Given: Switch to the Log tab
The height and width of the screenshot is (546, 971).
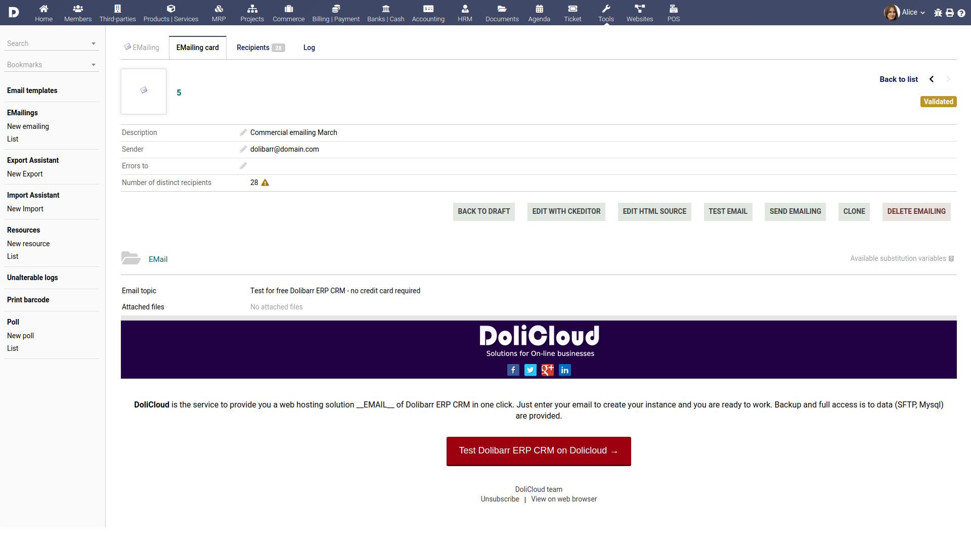Looking at the screenshot, I should tap(308, 48).
